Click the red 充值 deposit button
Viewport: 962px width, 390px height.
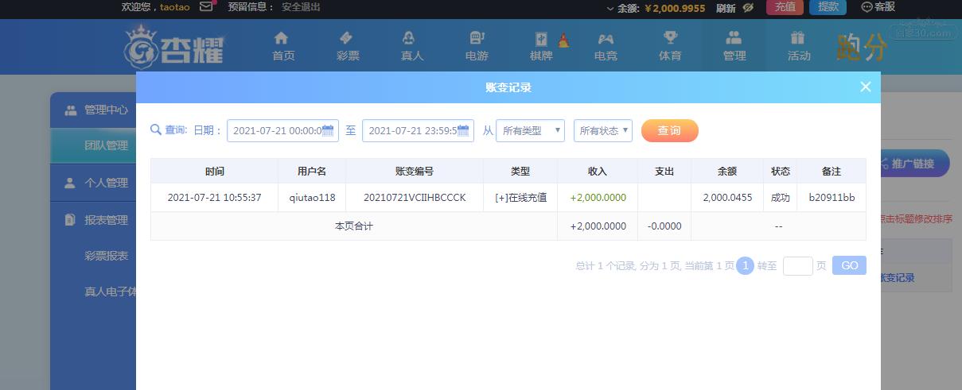coord(784,7)
